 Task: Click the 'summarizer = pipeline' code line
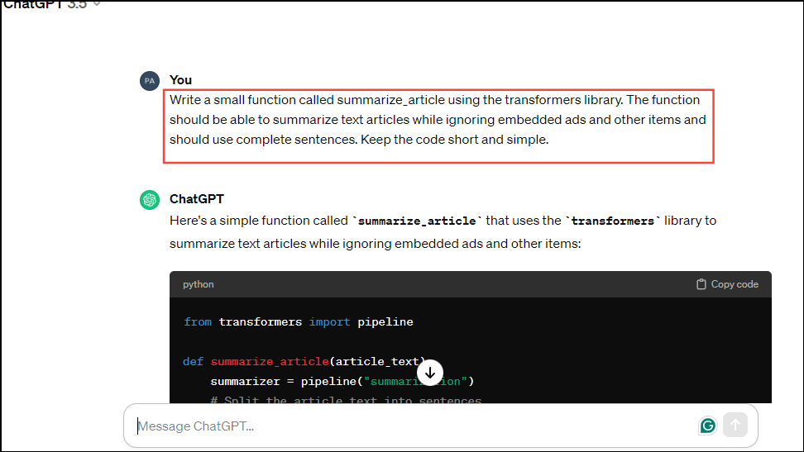[342, 381]
